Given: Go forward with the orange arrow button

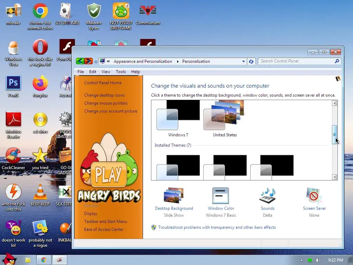Looking at the screenshot, I should tap(89, 61).
